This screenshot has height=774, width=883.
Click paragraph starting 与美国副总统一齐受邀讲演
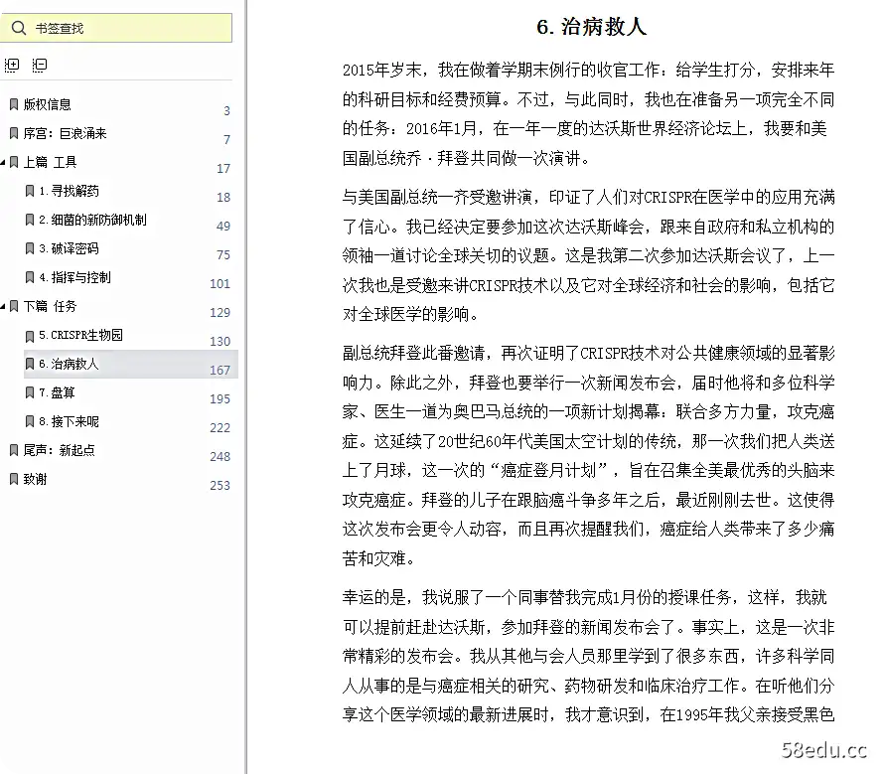coord(588,255)
